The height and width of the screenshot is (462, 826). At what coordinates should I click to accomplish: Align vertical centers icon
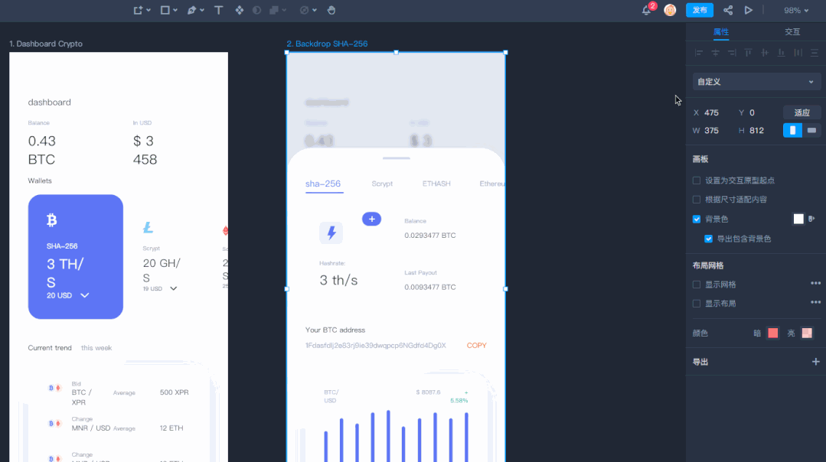(x=765, y=53)
